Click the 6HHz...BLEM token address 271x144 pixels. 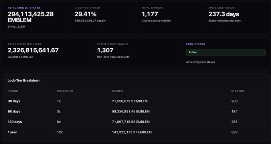coord(16,27)
